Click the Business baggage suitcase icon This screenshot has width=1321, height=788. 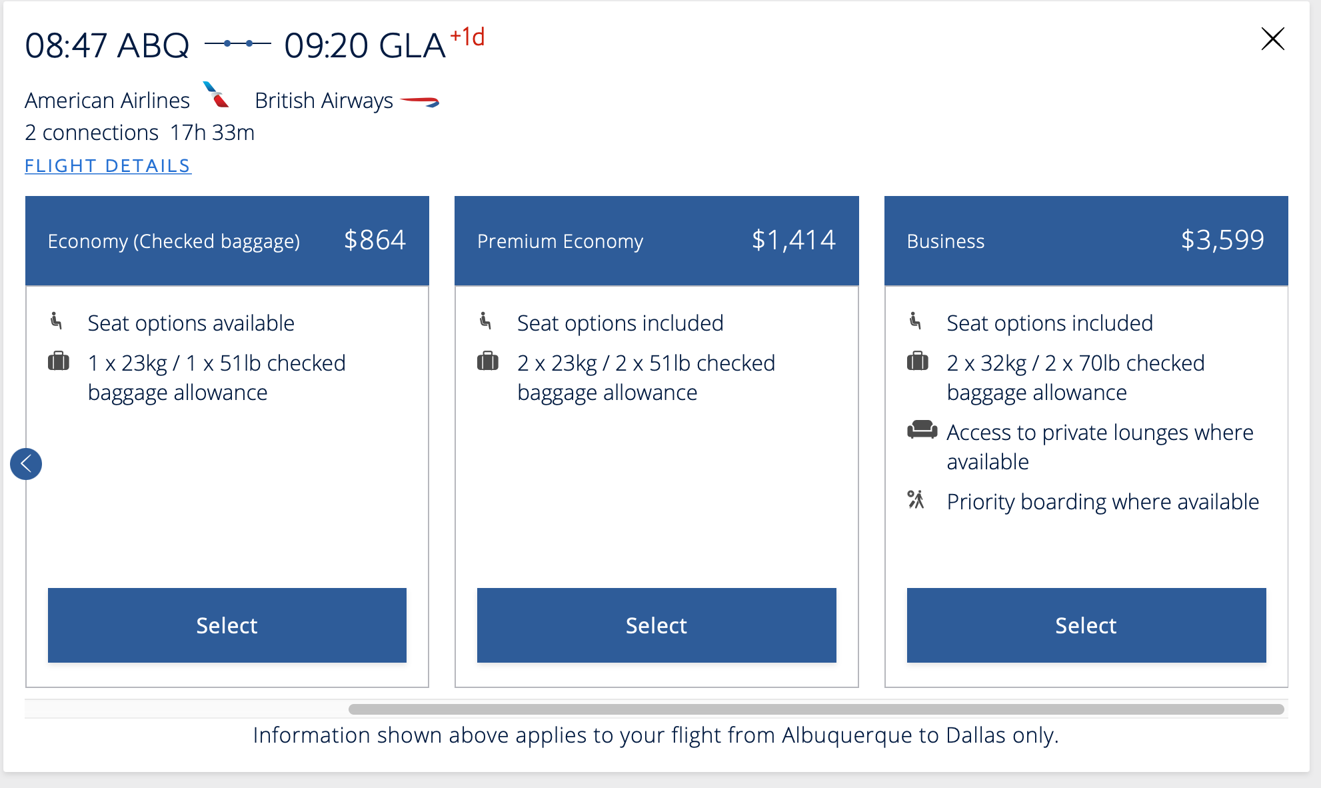point(918,361)
